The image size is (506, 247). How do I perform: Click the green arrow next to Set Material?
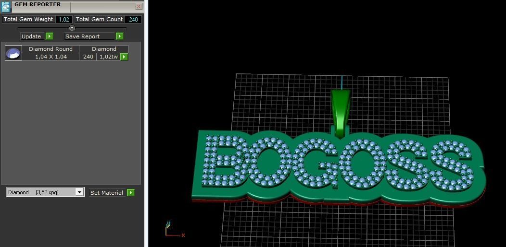pos(130,193)
